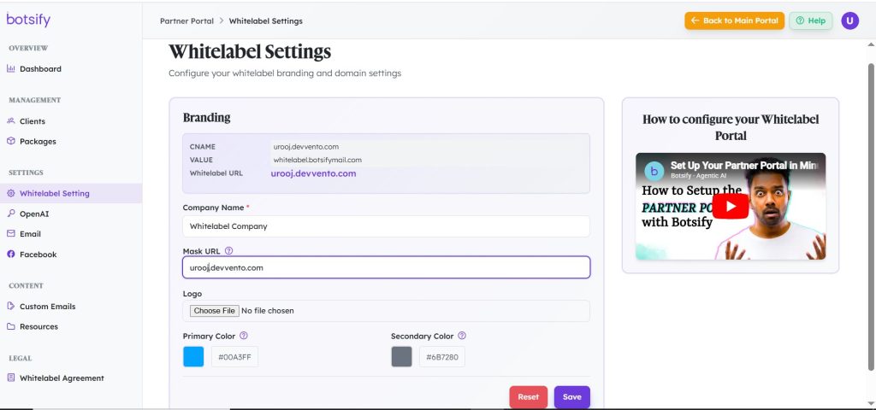This screenshot has height=410, width=876.
Task: Click the scrollbar up arrow
Action: pos(870,44)
